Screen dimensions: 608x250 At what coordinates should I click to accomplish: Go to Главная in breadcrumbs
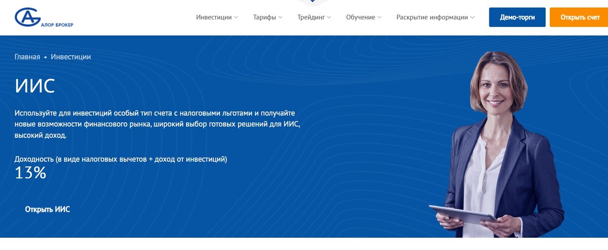(27, 57)
